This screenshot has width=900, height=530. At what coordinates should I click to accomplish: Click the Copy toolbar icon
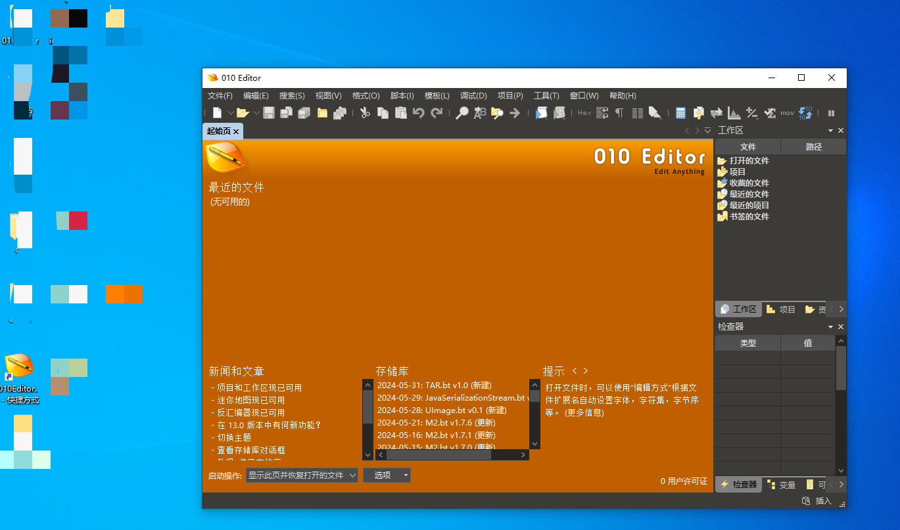[383, 113]
